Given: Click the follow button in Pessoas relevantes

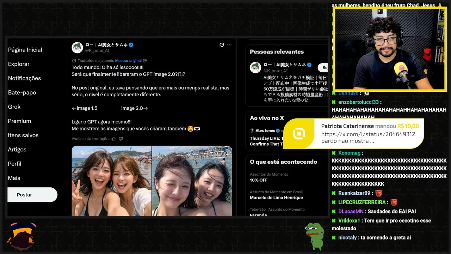Looking at the screenshot, I should coord(323,67).
